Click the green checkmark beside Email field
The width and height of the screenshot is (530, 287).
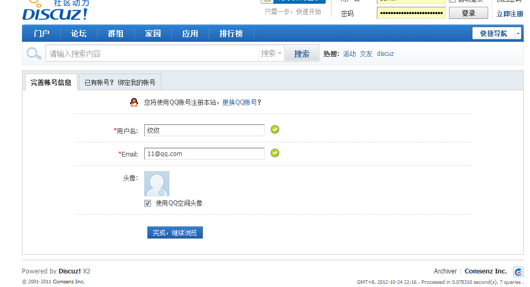point(275,153)
